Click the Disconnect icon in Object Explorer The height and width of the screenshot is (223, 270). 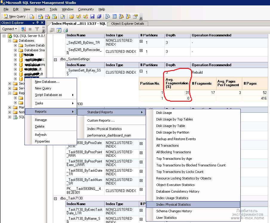pos(23,29)
